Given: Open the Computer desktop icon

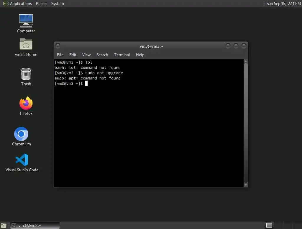Looking at the screenshot, I should (26, 24).
